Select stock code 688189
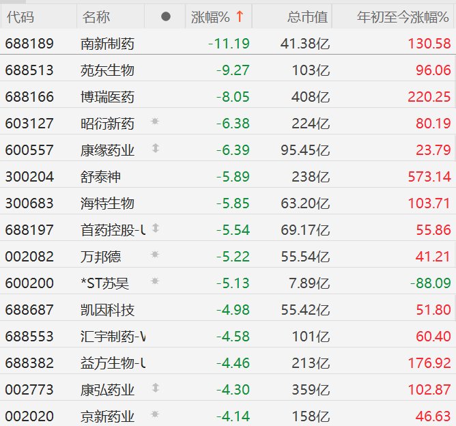Viewport: 456px width, 426px height. [x=29, y=44]
